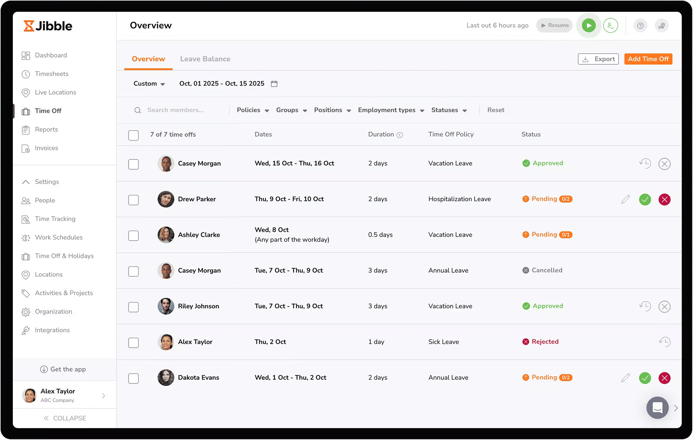Open the date range calendar picker
The height and width of the screenshot is (440, 693).
pos(274,84)
